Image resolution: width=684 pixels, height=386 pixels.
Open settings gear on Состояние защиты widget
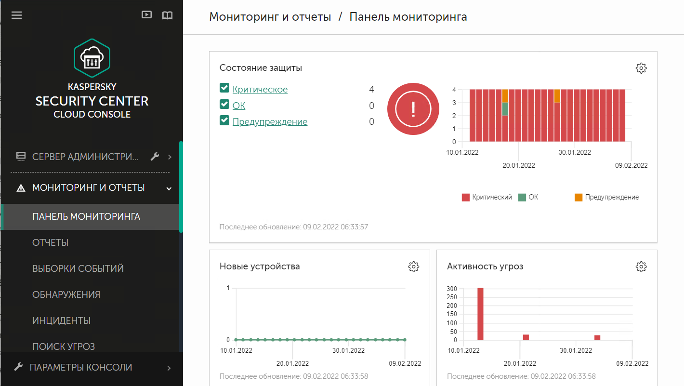pyautogui.click(x=641, y=68)
